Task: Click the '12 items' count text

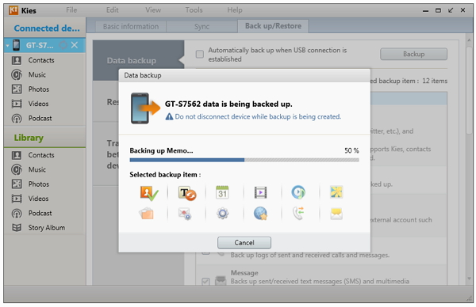Action: [435, 81]
